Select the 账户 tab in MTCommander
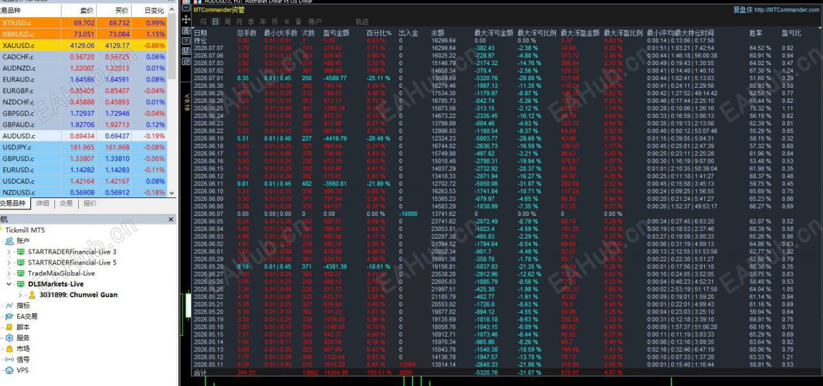The height and width of the screenshot is (386, 823). pos(315,21)
